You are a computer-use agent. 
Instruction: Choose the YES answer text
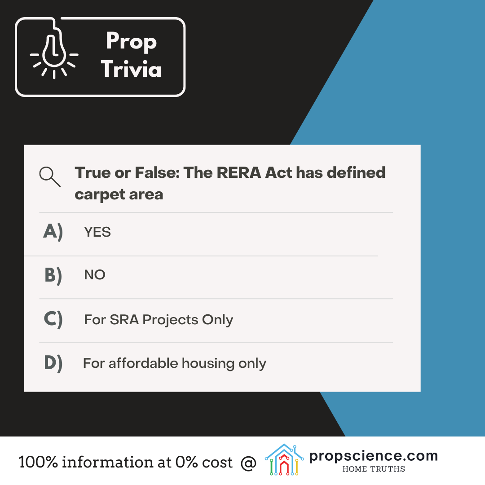tap(97, 232)
